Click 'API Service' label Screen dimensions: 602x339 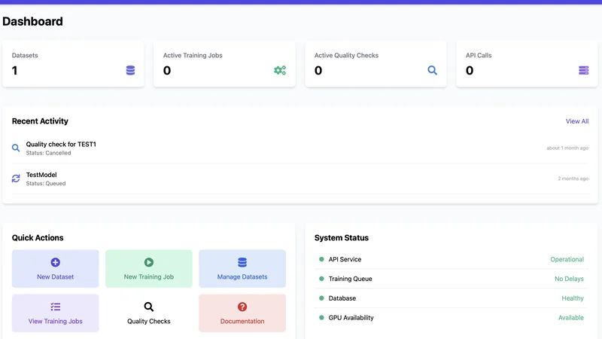tap(345, 259)
